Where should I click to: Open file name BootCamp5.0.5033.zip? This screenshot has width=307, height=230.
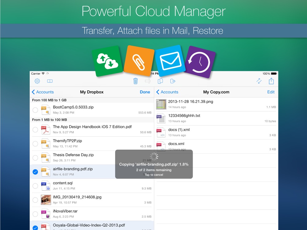pos(73,107)
